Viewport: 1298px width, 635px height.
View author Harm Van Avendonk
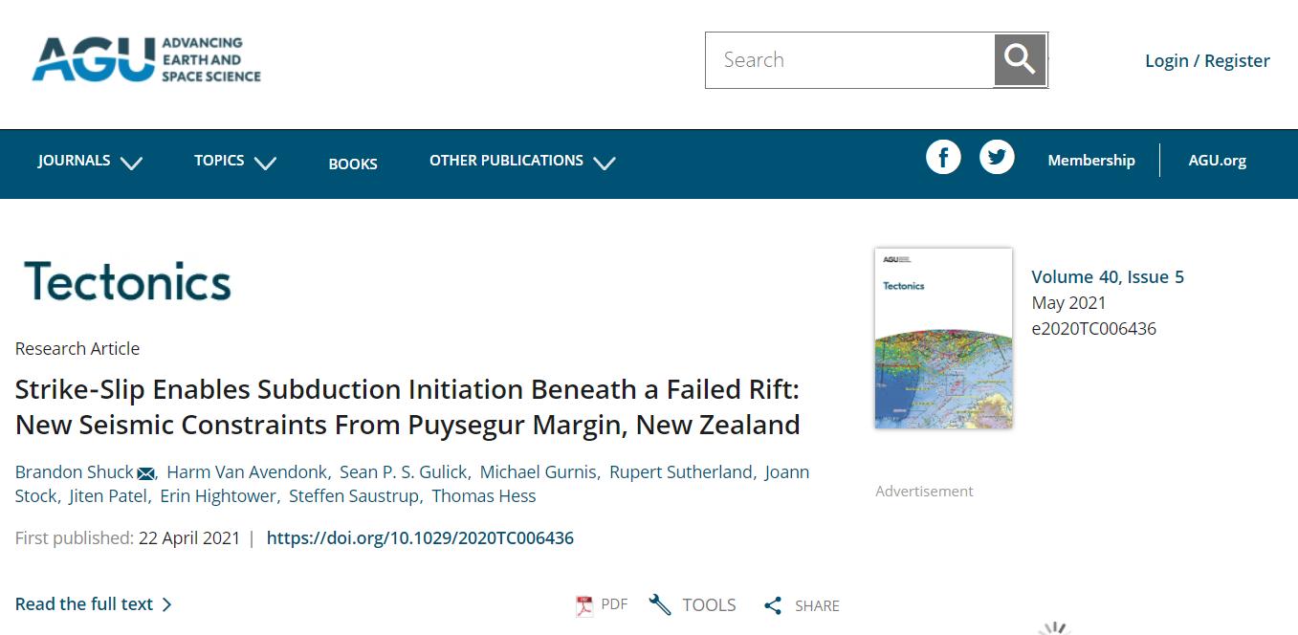click(248, 472)
